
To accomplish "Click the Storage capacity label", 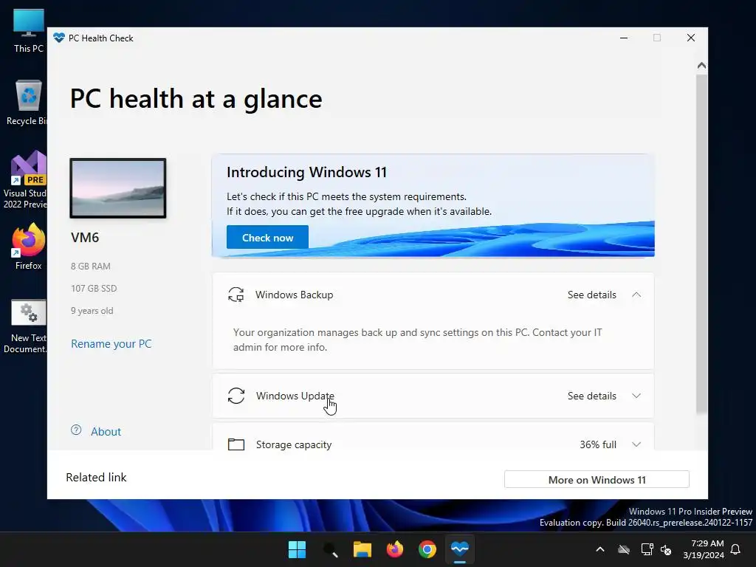I will 294,444.
